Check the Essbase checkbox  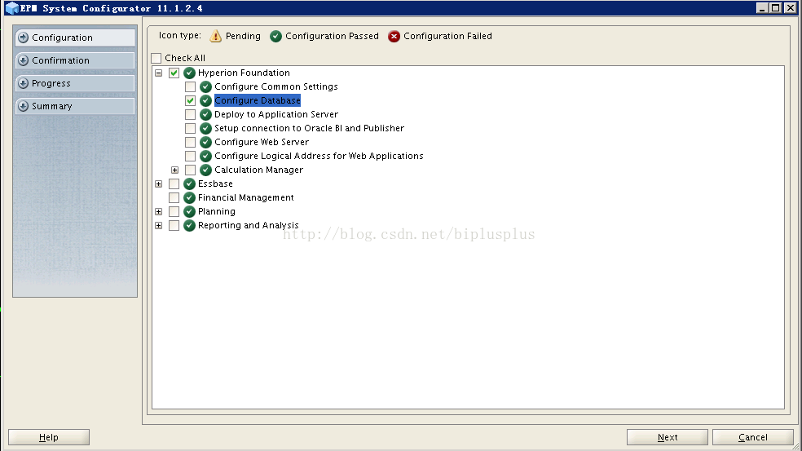tap(174, 183)
